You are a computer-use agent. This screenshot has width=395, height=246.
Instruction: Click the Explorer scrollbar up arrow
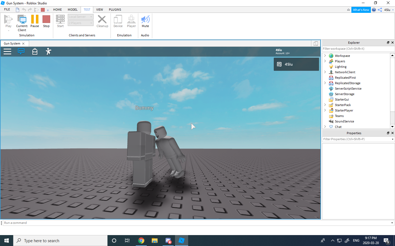392,55
